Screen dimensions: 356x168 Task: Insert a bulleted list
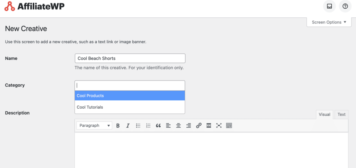coord(138,125)
